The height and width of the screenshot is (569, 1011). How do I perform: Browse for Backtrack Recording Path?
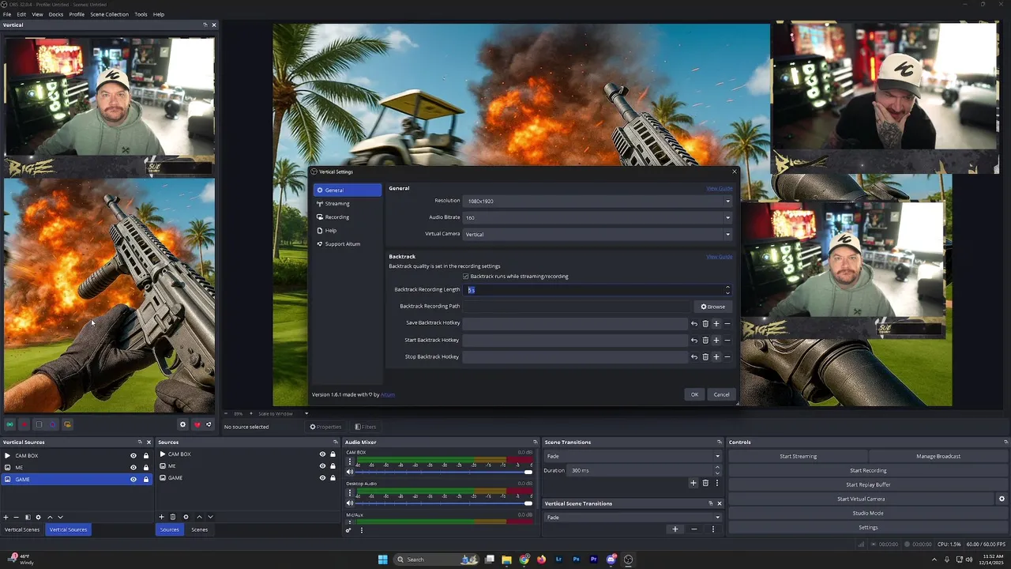(x=712, y=307)
